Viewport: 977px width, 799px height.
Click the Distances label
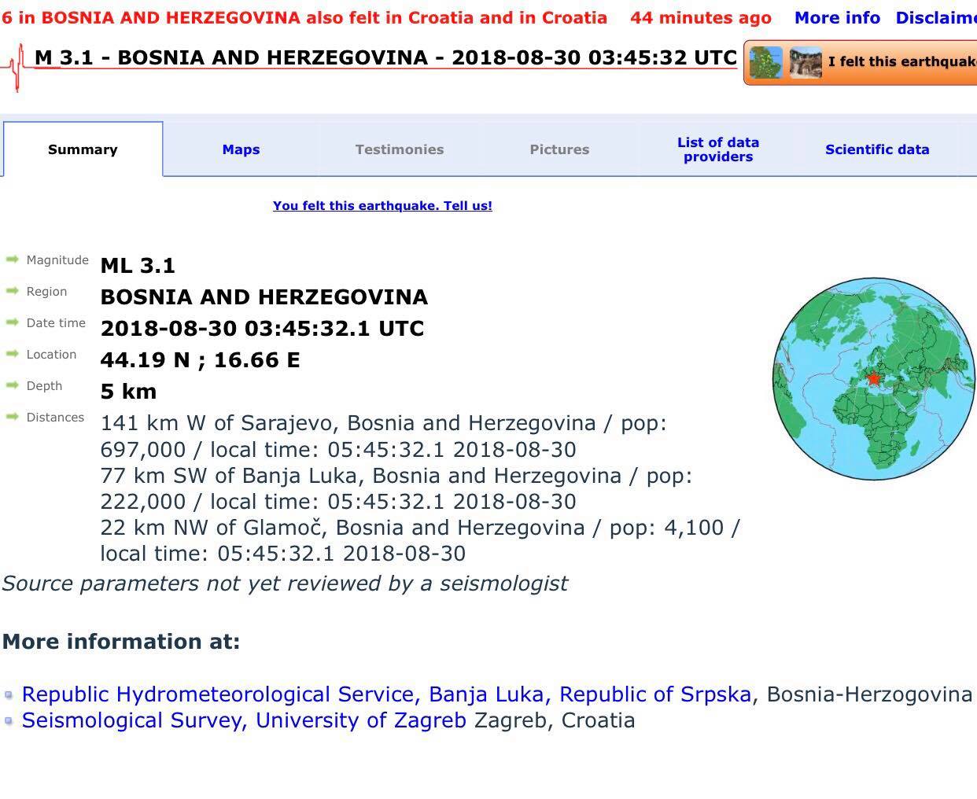click(x=55, y=418)
